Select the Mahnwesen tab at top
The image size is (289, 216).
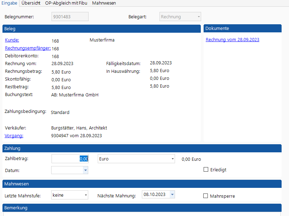104,3
